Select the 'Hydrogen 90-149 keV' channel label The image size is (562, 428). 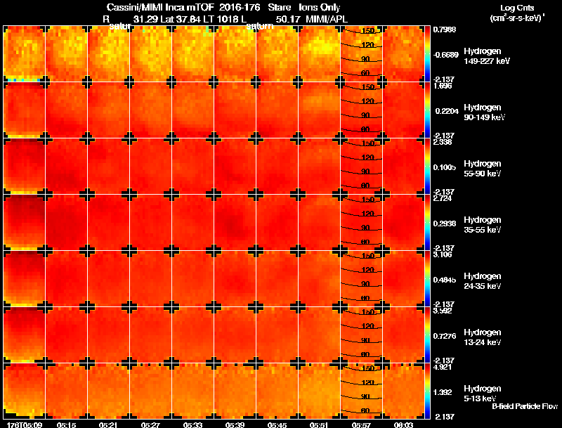(x=484, y=112)
